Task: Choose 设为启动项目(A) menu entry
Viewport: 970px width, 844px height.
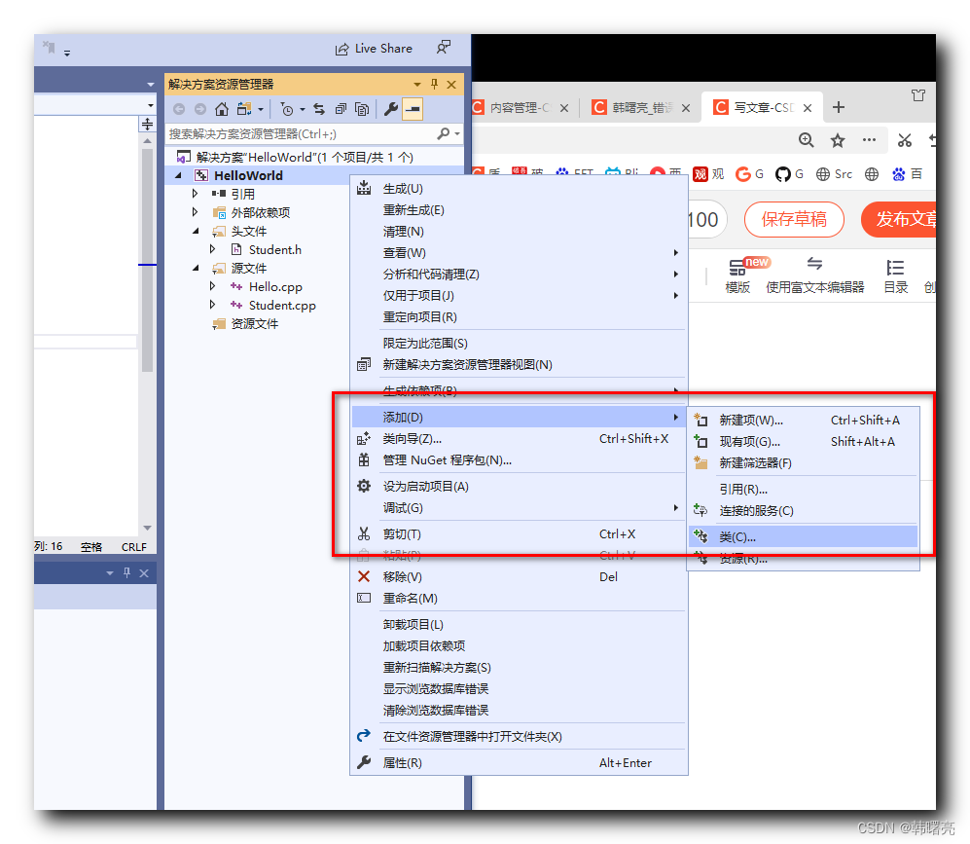Action: click(519, 487)
